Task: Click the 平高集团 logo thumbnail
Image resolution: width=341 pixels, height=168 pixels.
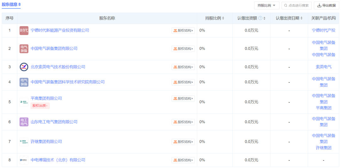Action: click(24, 102)
